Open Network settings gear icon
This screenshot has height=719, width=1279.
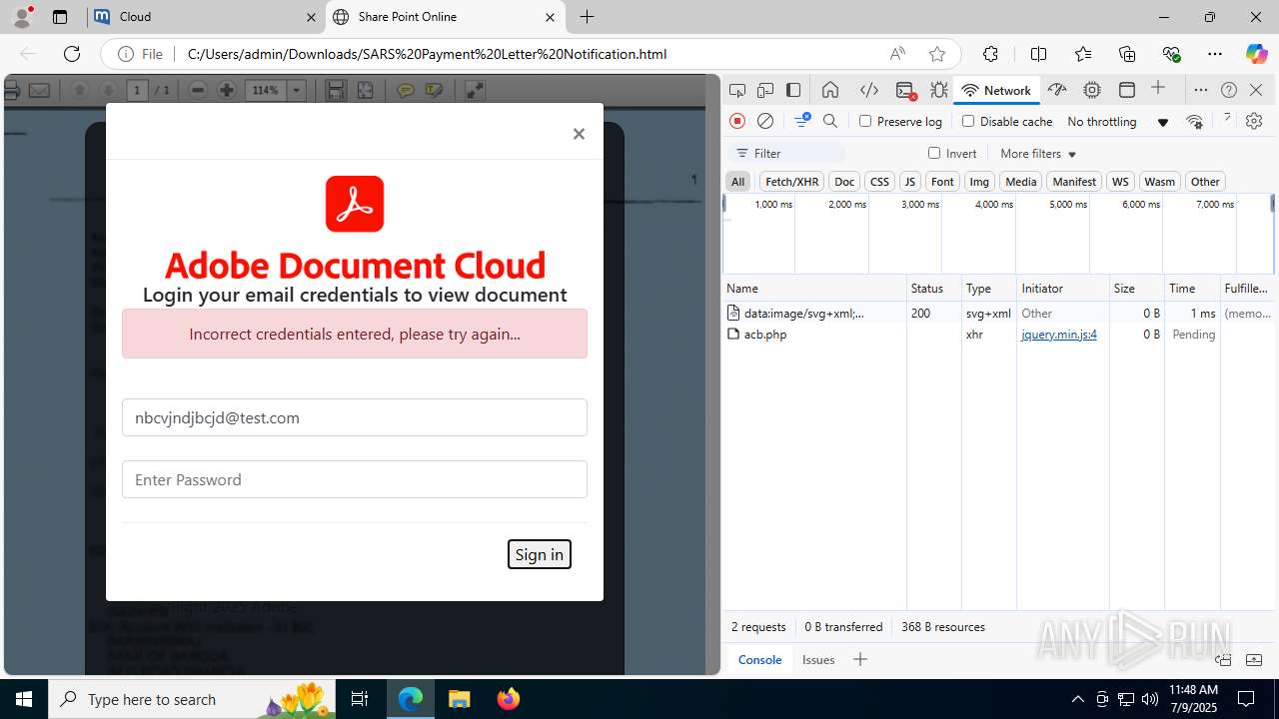click(x=1254, y=121)
